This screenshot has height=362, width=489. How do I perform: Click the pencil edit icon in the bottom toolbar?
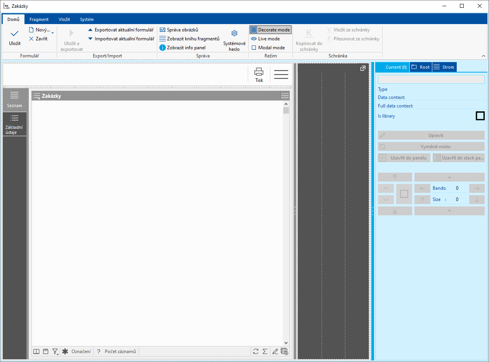tap(275, 352)
